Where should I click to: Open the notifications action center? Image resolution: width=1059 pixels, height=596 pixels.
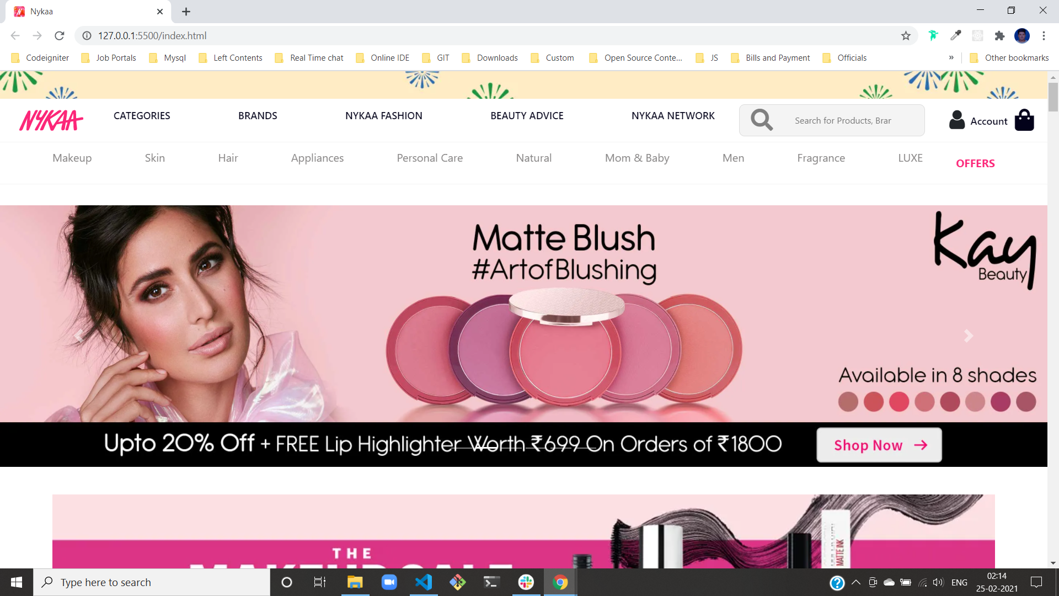point(1036,582)
